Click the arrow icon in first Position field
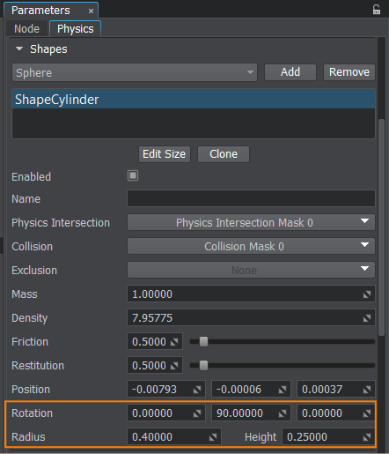Image resolution: width=389 pixels, height=454 pixels. click(197, 390)
